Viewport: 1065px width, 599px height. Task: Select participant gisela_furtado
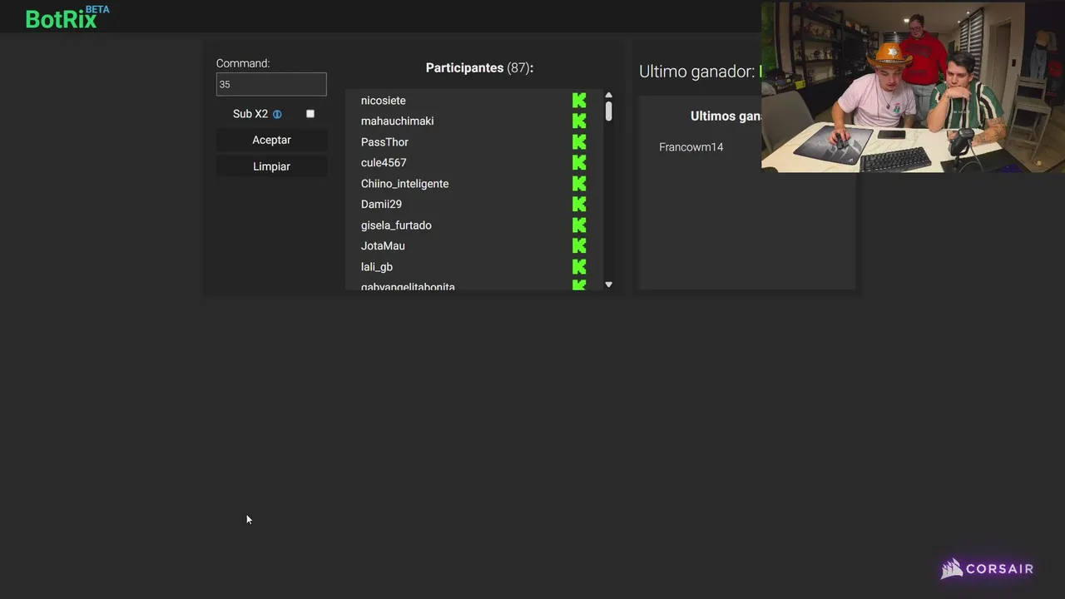pyautogui.click(x=396, y=225)
